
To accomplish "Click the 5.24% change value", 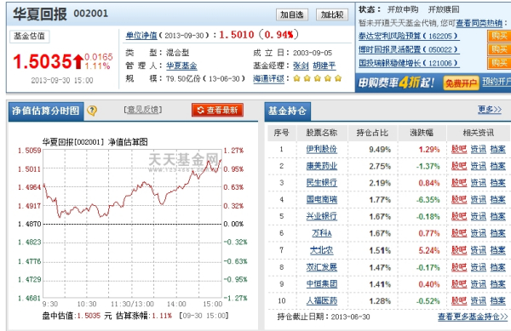I will pyautogui.click(x=429, y=250).
